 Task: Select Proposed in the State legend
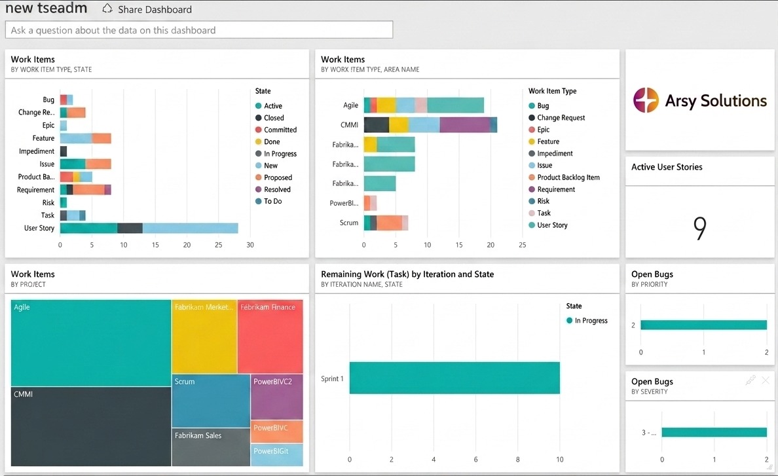click(x=273, y=177)
